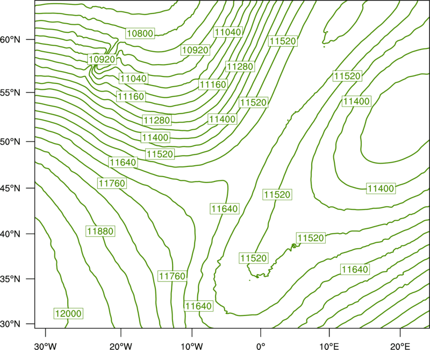Select the 55°N latitude axis label
Viewport: 430px width, 350px height.
10,93
